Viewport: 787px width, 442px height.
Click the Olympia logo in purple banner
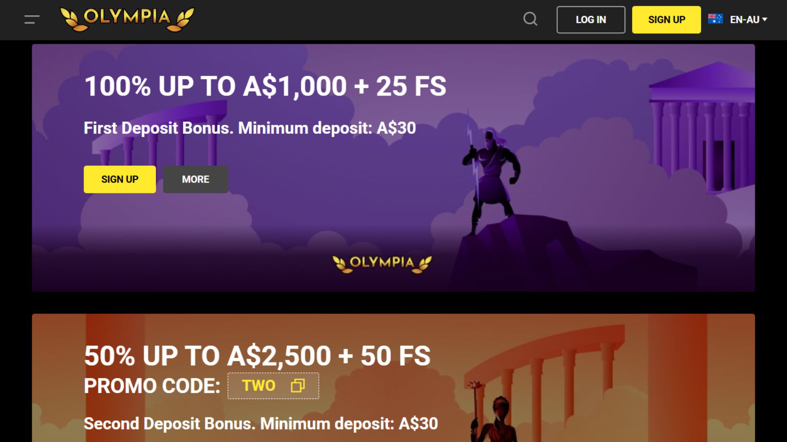[x=382, y=264]
